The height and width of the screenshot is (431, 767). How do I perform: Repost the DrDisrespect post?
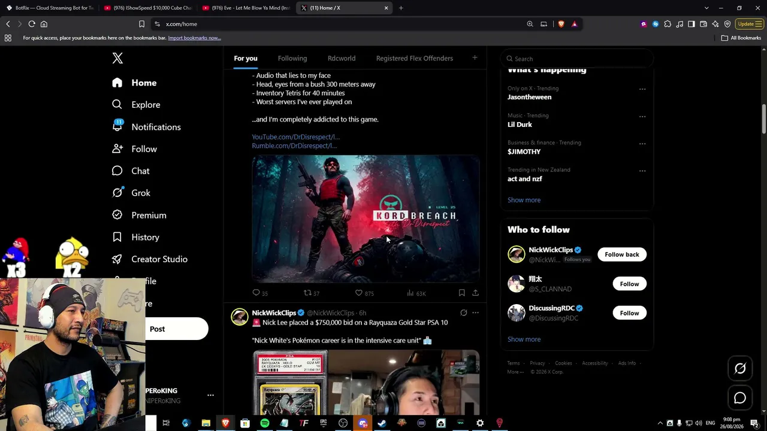tap(312, 293)
